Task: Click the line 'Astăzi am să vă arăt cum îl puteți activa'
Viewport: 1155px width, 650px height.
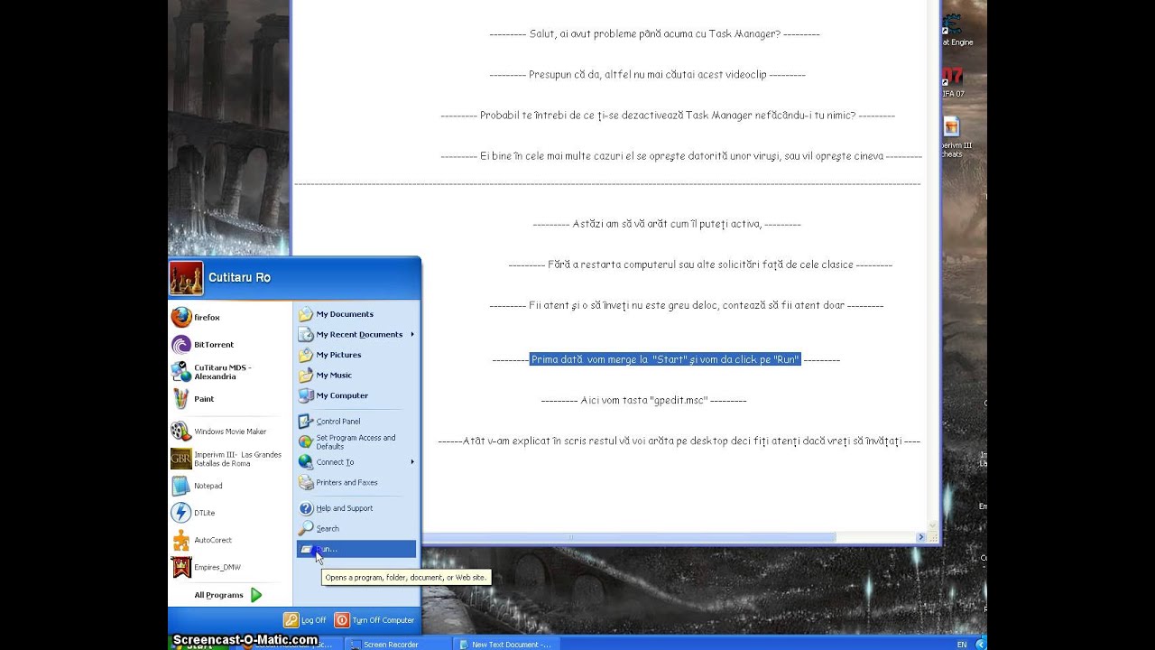Action: pyautogui.click(x=667, y=224)
